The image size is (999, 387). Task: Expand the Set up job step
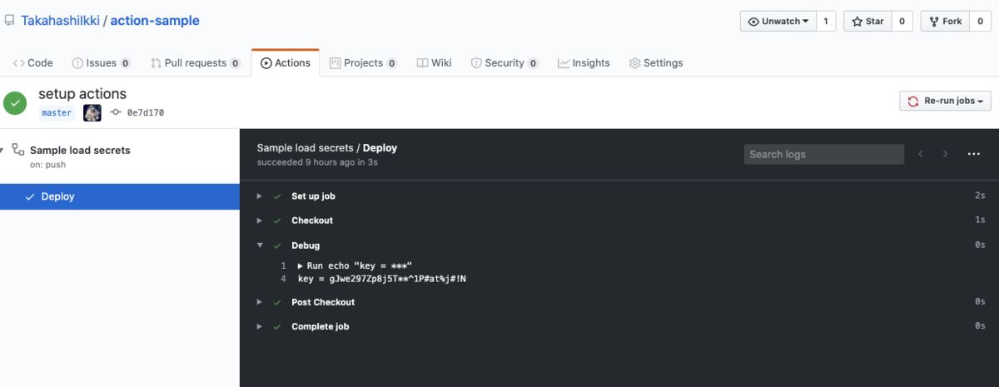tap(260, 196)
